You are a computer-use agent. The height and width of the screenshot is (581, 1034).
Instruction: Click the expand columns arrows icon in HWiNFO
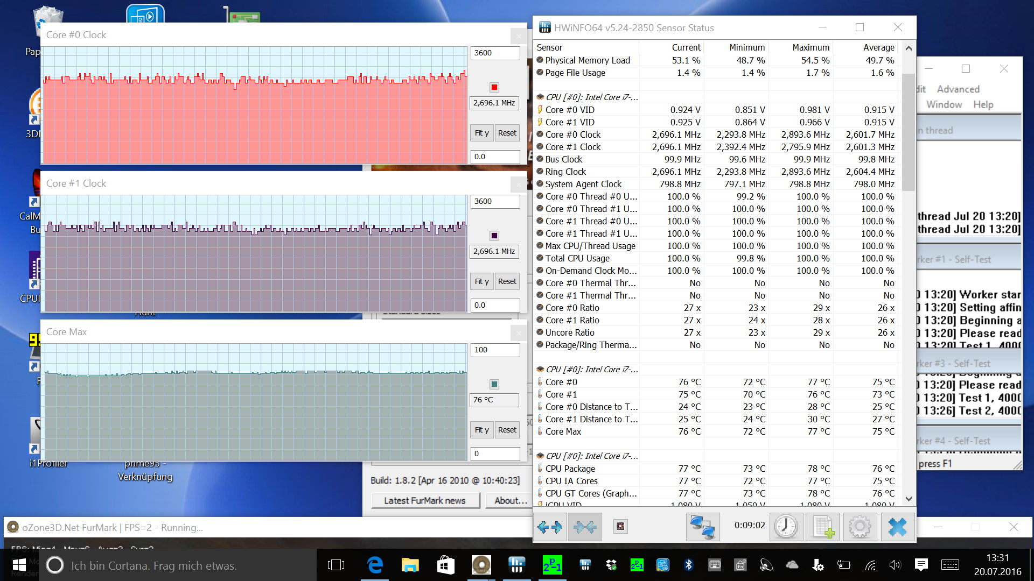click(x=549, y=527)
